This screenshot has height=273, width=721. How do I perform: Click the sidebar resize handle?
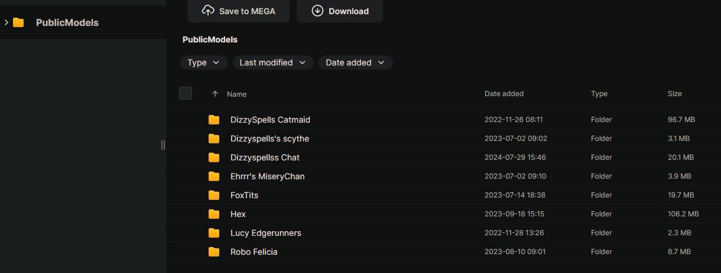click(163, 145)
